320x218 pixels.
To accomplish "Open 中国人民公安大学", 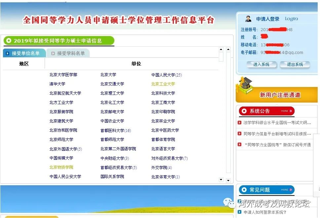I will [x=65, y=177].
